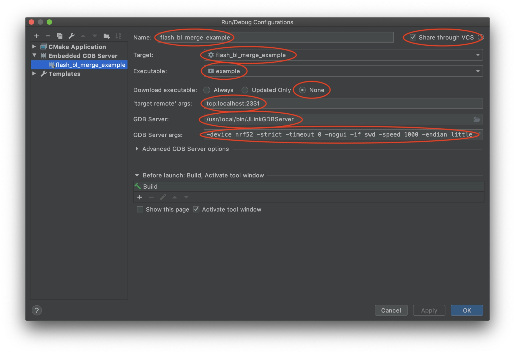Enable Share through VCS checkbox
The image size is (515, 354).
412,37
